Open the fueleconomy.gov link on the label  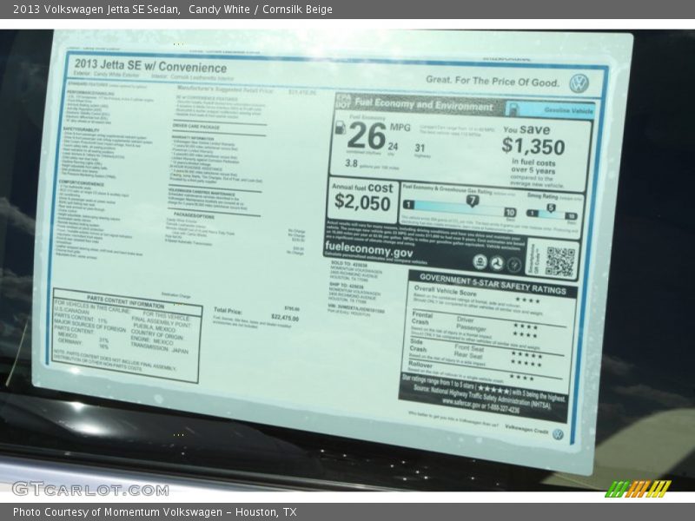[368, 249]
